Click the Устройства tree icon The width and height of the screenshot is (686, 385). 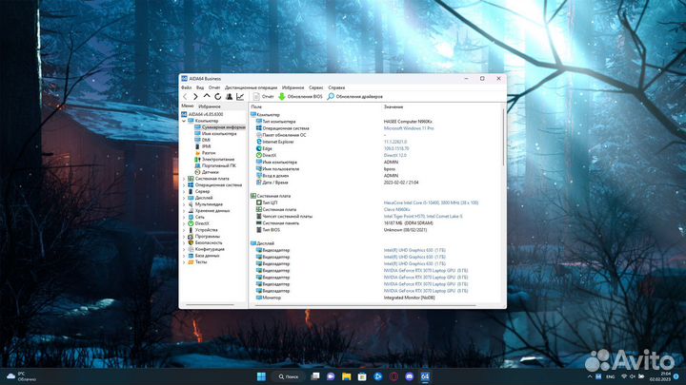[x=191, y=230]
